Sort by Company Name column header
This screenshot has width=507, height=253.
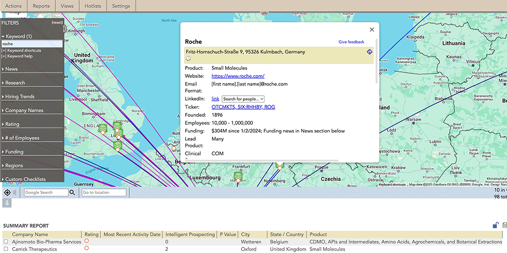click(30, 235)
